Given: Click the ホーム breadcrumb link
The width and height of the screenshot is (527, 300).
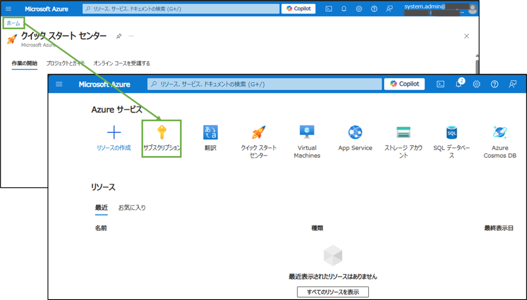Looking at the screenshot, I should 13,23.
